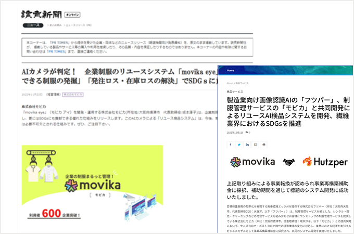Image resolution: width=354 pixels, height=234 pixels.
Task: Click the movika logo in the Hutzper article
Action: [x=252, y=162]
